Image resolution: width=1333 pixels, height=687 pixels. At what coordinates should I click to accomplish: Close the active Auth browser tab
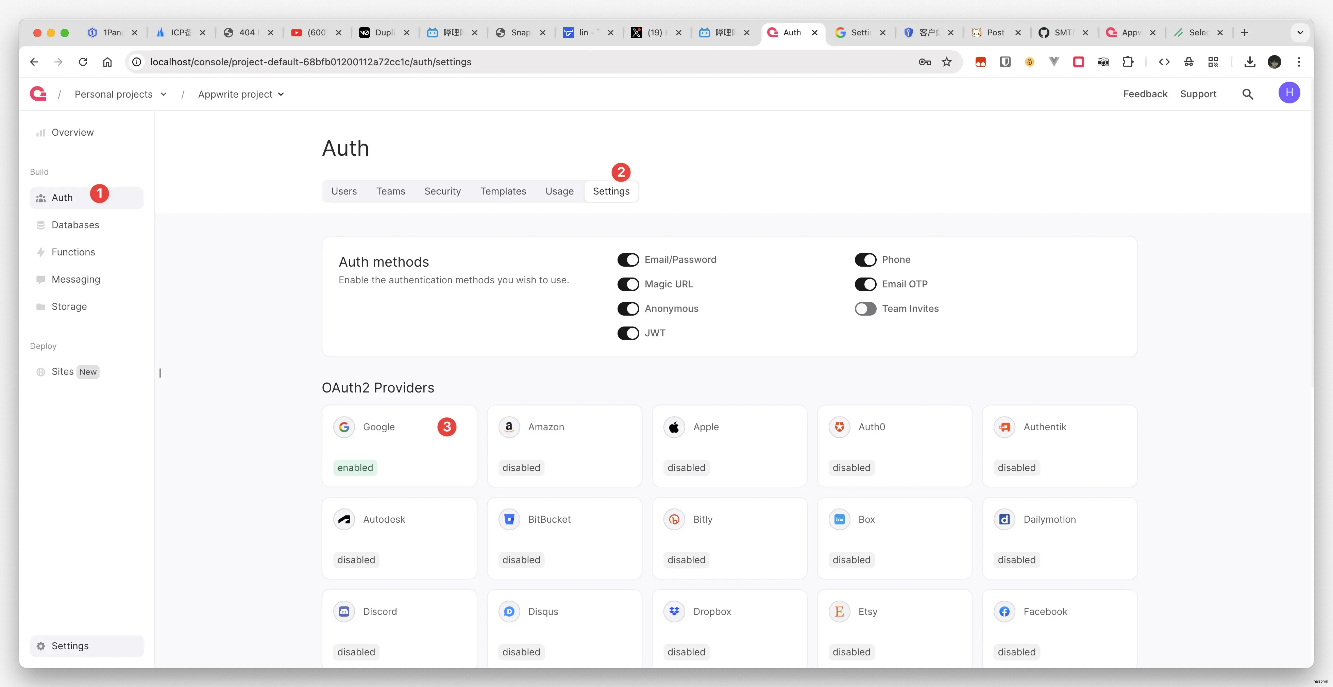[814, 33]
